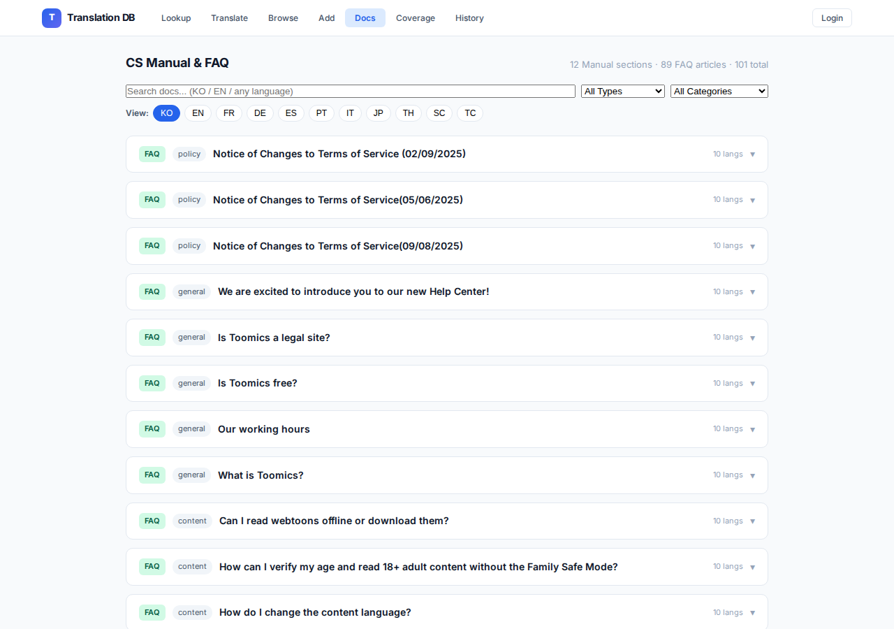Select the JP language view pill

(378, 113)
